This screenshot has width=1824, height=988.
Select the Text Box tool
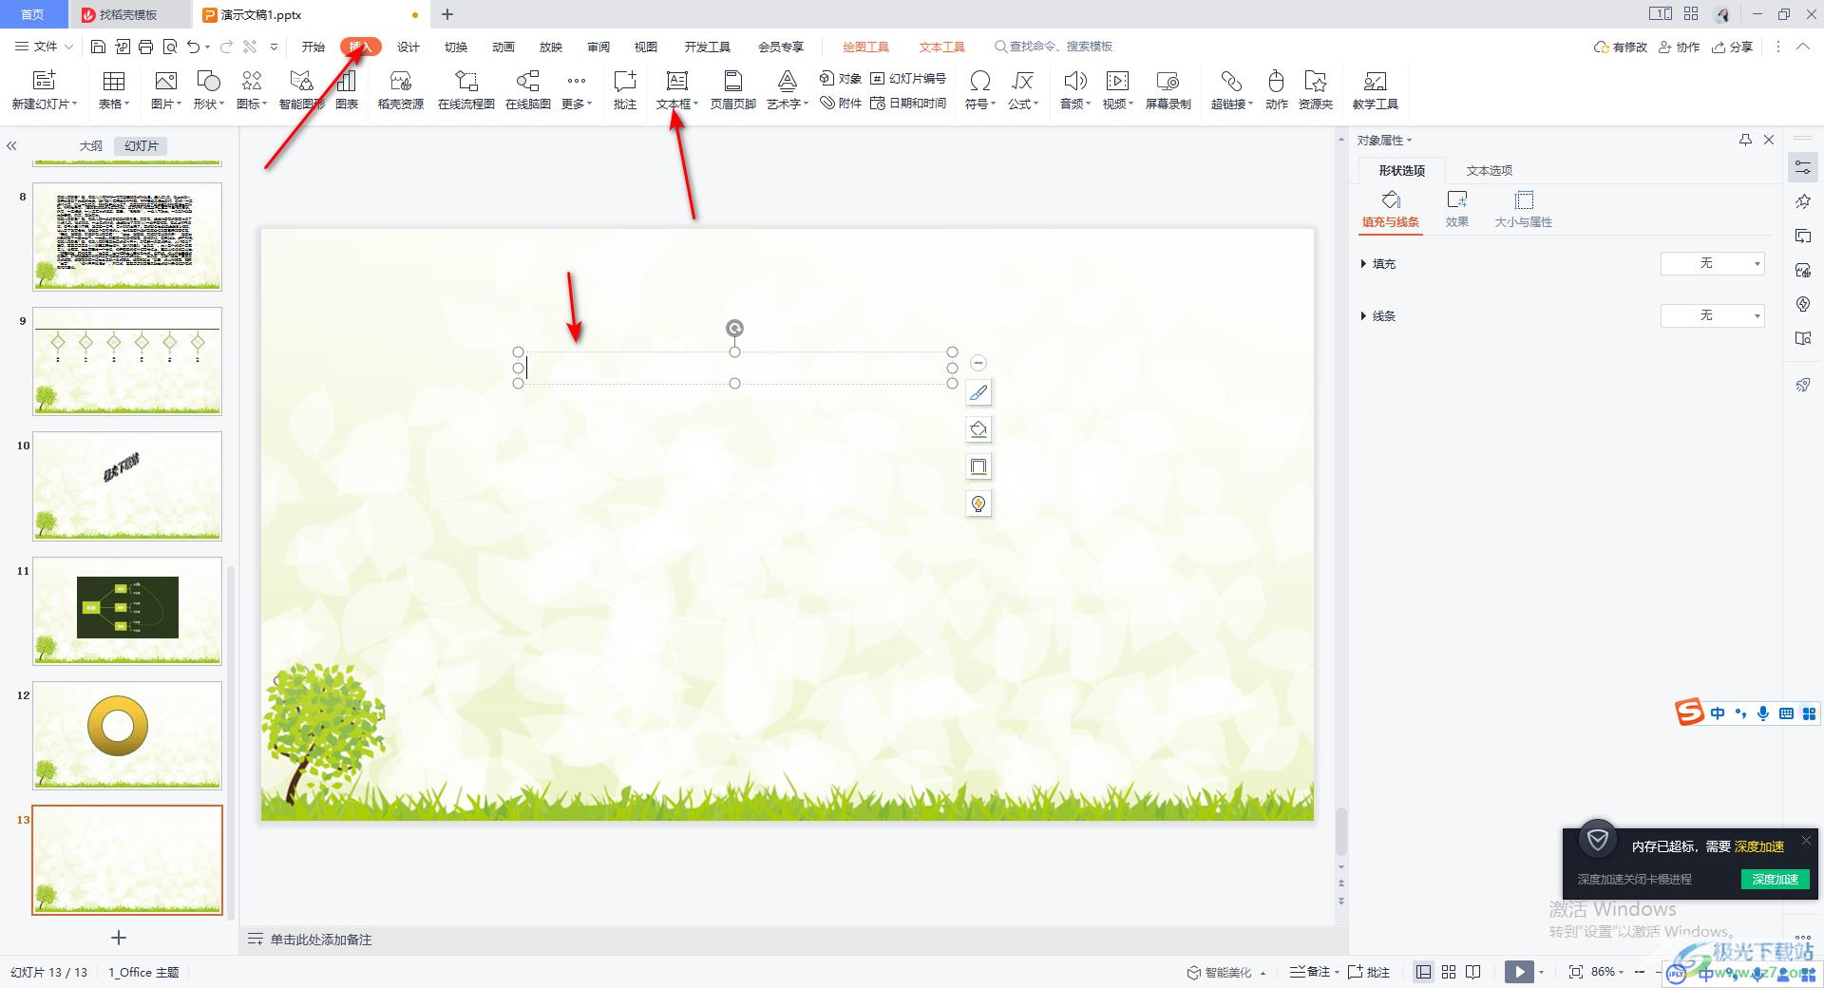(x=676, y=90)
